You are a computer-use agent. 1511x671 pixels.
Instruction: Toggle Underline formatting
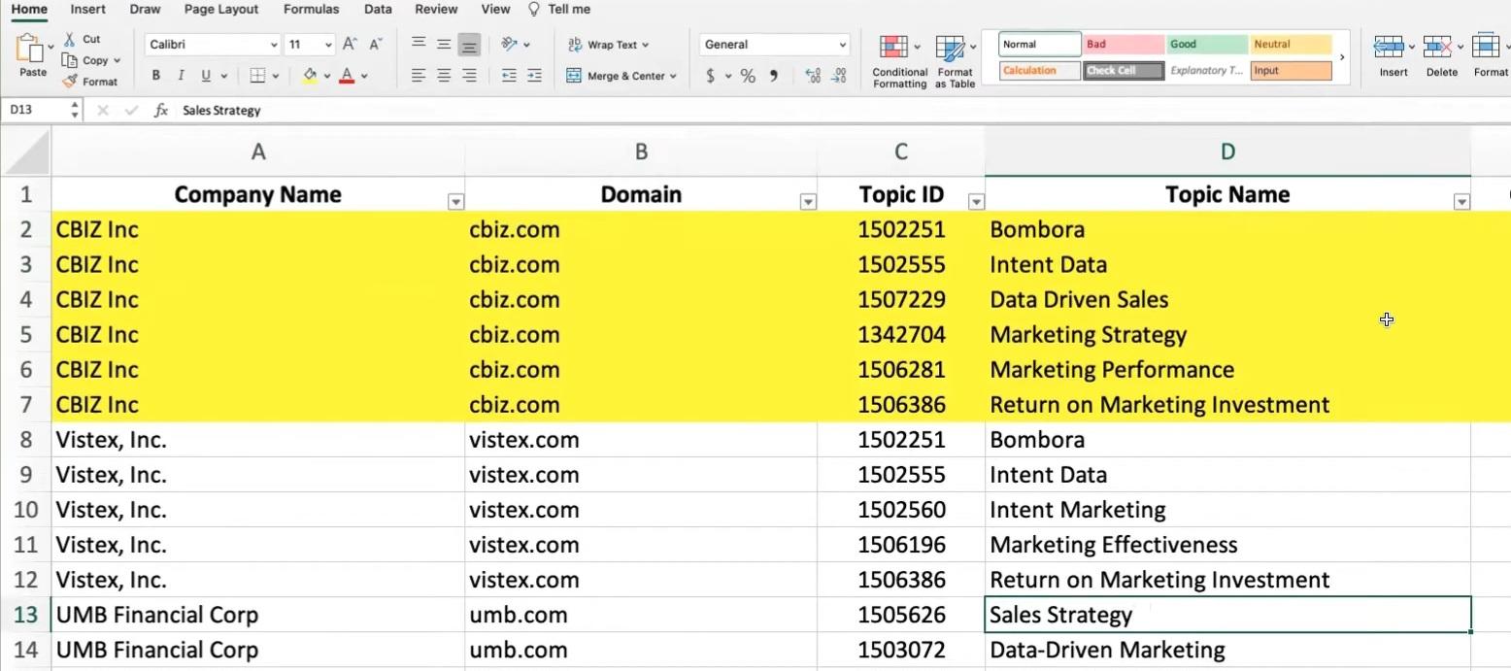click(206, 76)
